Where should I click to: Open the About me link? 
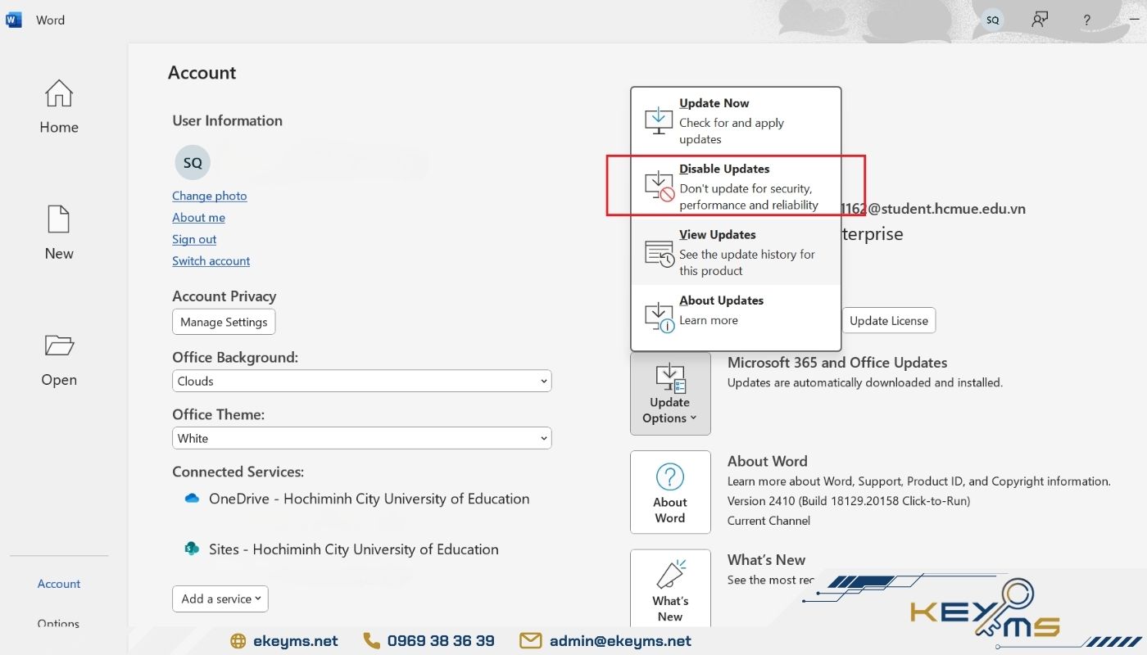click(x=198, y=217)
